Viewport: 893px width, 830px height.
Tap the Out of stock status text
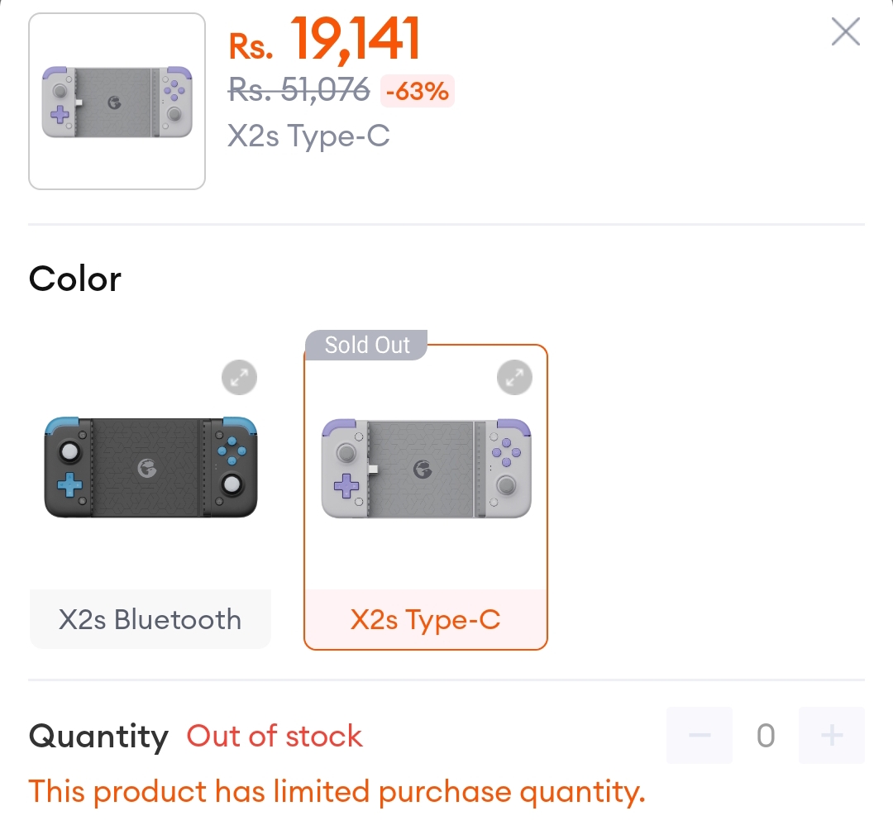[275, 736]
